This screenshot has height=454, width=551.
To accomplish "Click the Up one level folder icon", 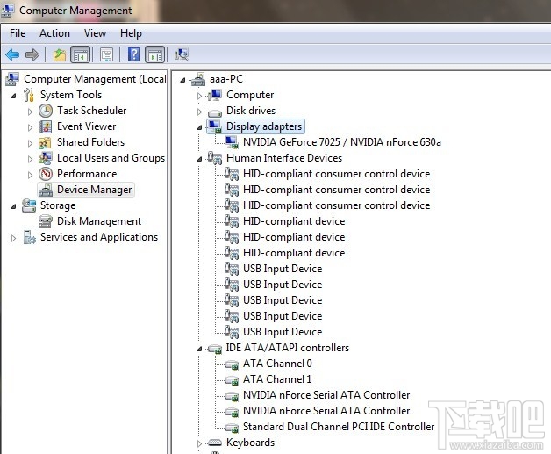I will [x=60, y=54].
